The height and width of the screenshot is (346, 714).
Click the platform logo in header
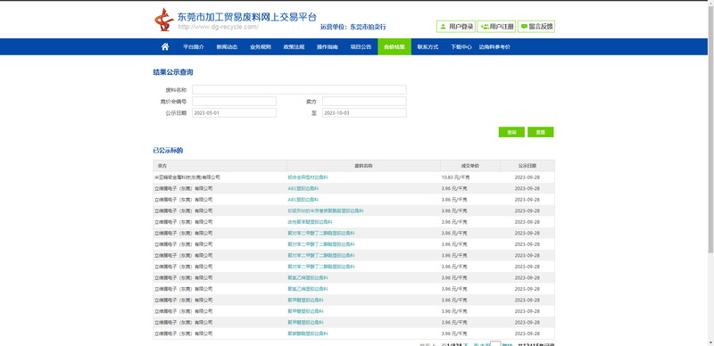pyautogui.click(x=163, y=20)
